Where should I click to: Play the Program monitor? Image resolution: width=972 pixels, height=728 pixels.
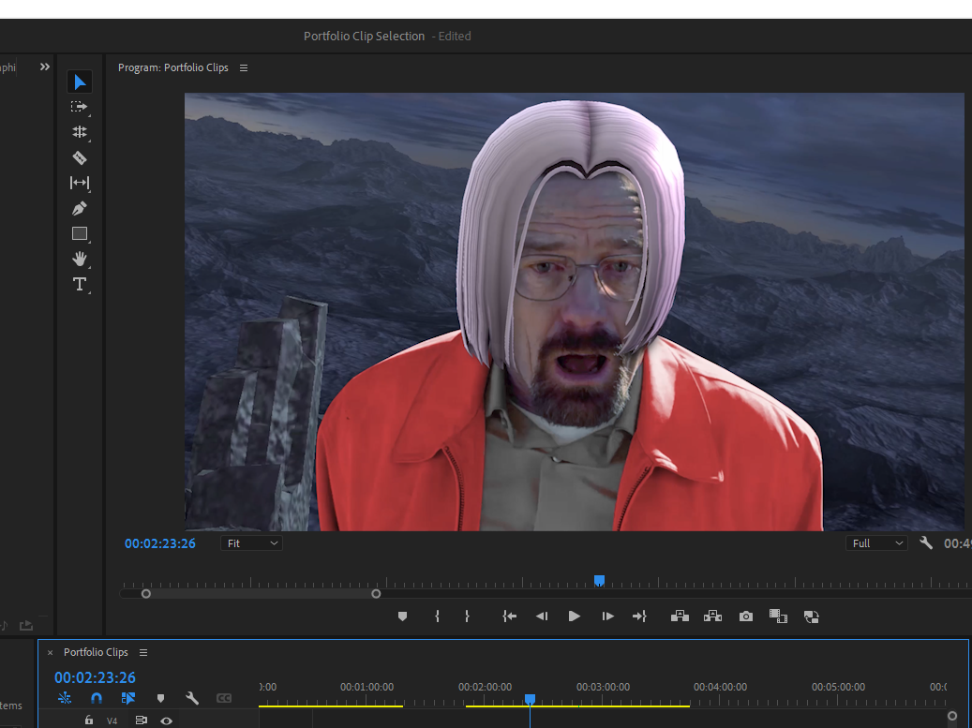pos(574,617)
